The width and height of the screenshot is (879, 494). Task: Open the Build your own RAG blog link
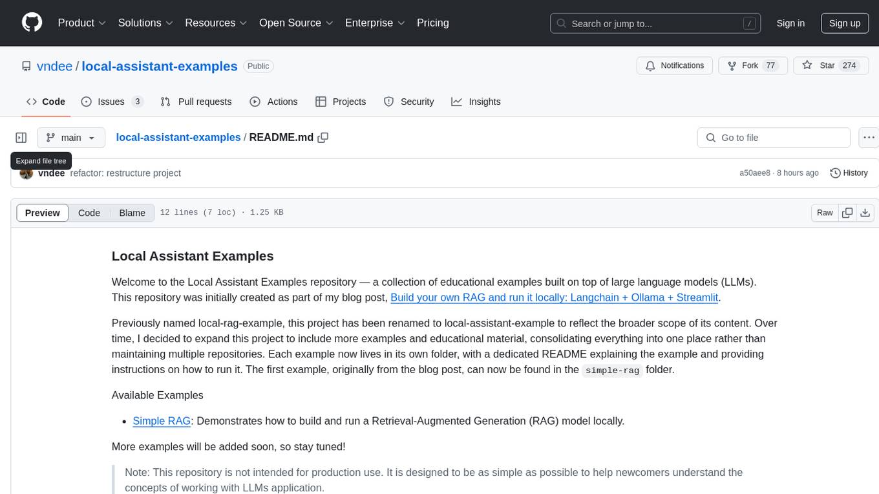555,297
